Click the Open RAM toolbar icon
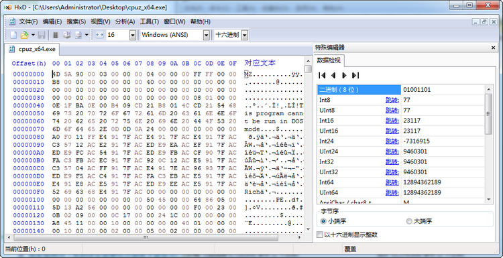 point(56,35)
